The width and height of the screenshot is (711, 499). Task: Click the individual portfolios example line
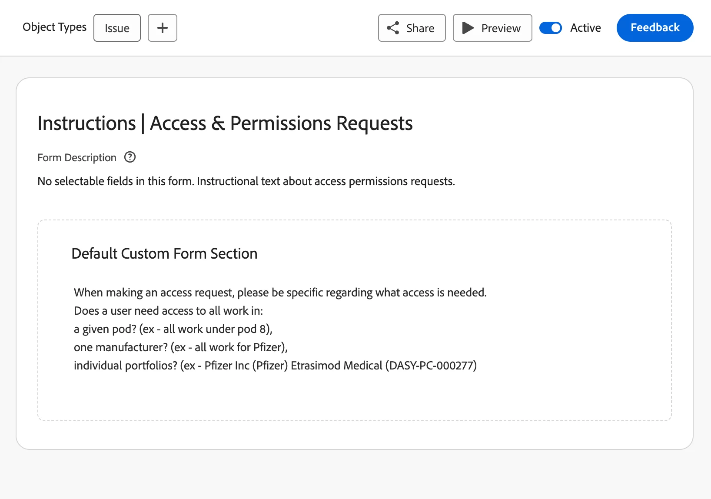275,366
